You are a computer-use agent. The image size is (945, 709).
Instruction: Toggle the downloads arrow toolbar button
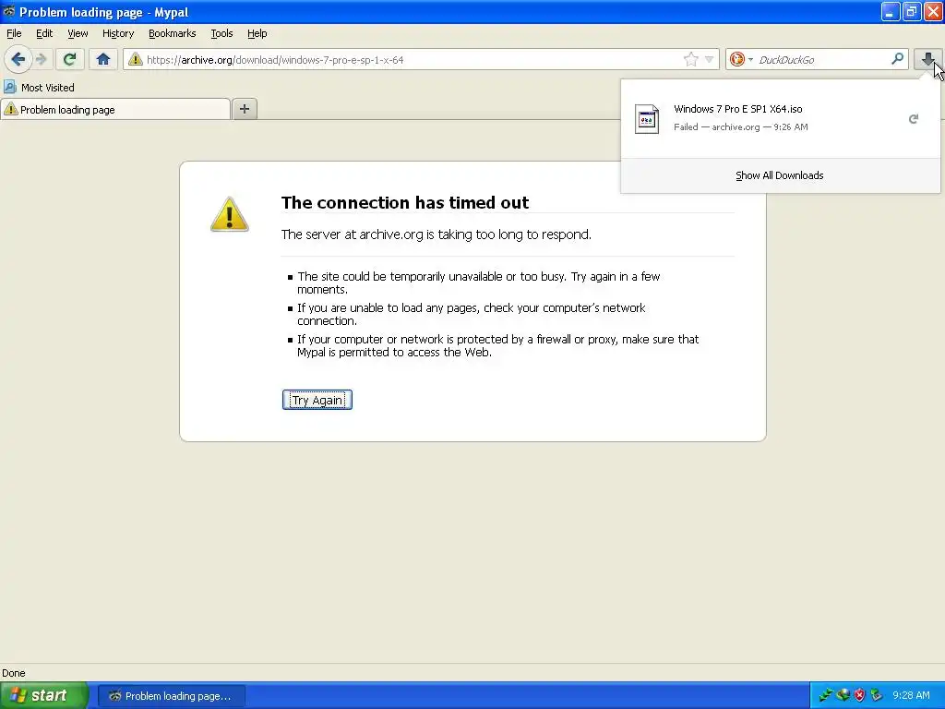927,59
